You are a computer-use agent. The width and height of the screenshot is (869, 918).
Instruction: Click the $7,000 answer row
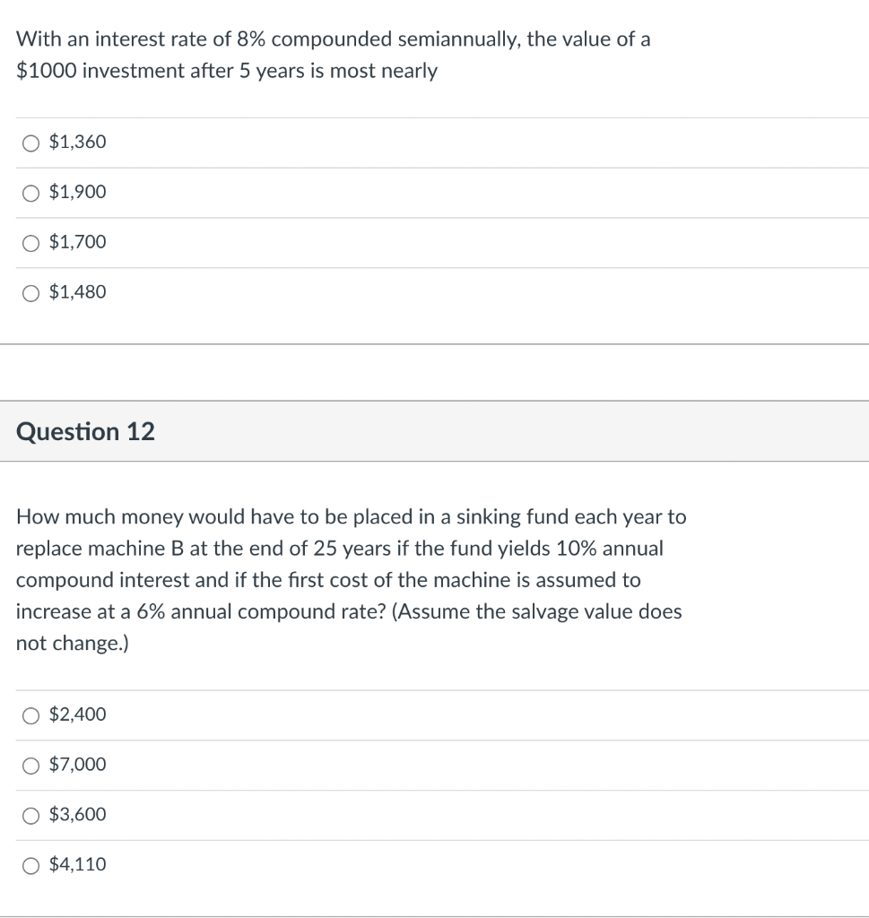(x=359, y=765)
